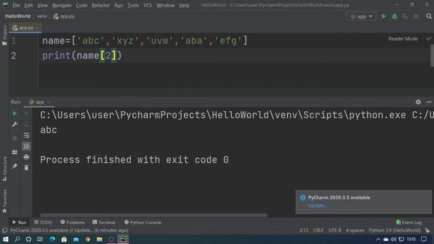The image size is (434, 244).
Task: Toggle scroll to end in Run console
Action: coord(26,146)
